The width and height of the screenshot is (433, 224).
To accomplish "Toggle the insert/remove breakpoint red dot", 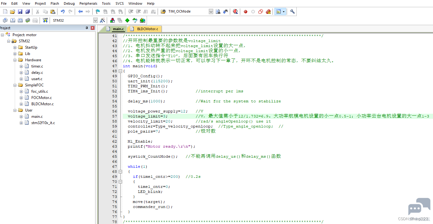I will (x=246, y=12).
